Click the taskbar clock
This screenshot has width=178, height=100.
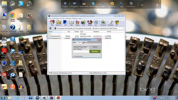tap(172, 98)
